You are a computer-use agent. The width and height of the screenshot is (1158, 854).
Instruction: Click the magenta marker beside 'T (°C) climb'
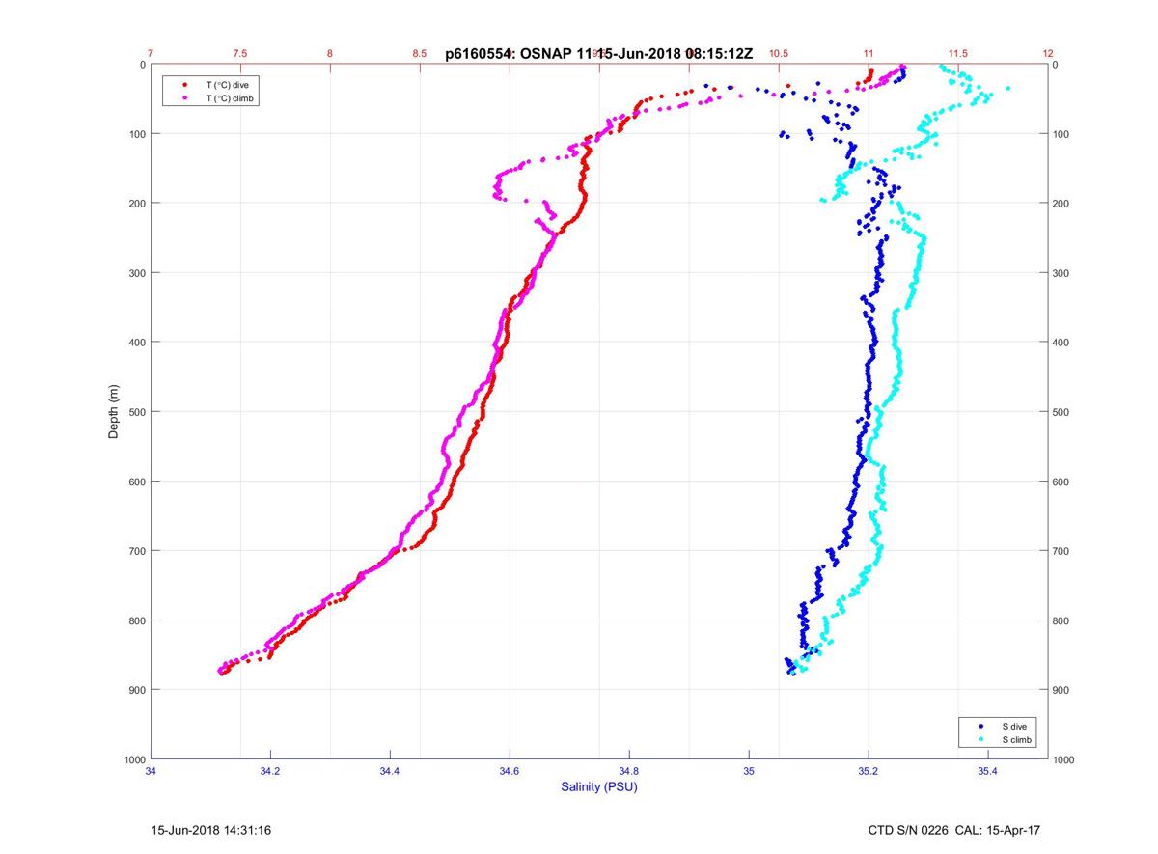click(x=184, y=98)
